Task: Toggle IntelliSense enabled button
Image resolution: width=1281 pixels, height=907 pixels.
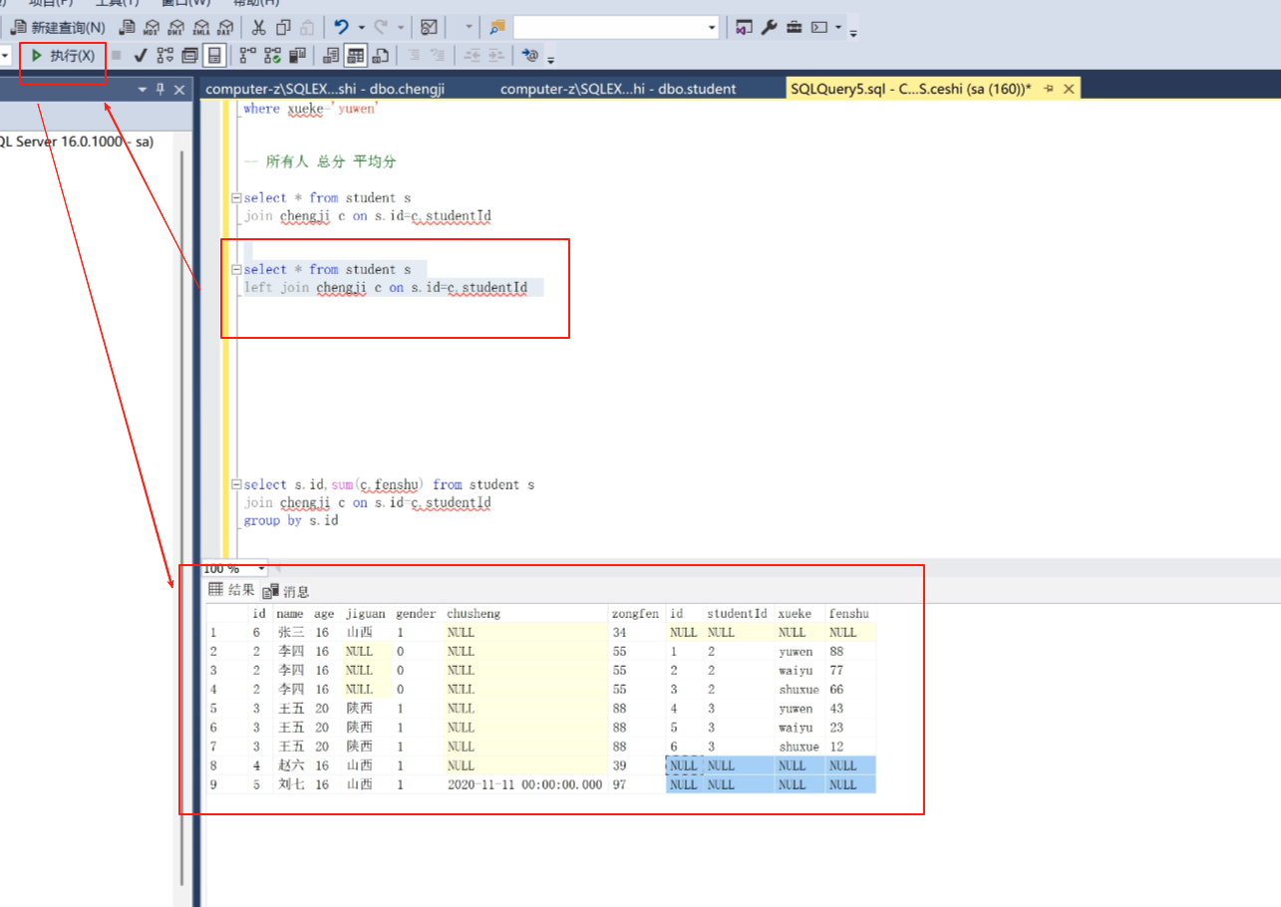Action: pyautogui.click(x=214, y=56)
